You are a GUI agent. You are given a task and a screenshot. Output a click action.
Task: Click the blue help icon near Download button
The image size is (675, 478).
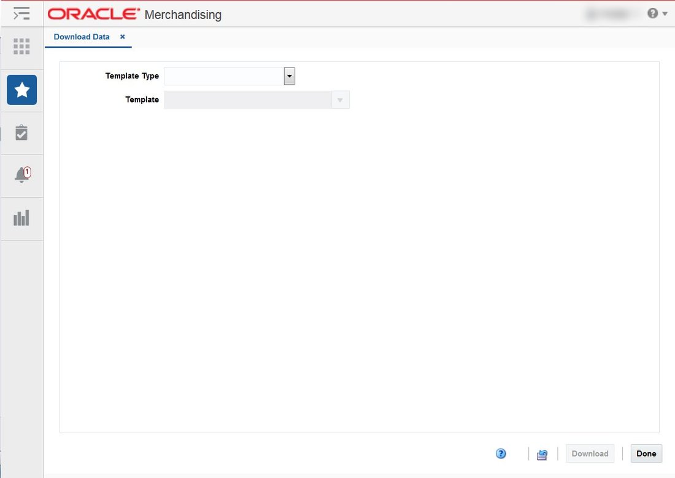coord(501,453)
